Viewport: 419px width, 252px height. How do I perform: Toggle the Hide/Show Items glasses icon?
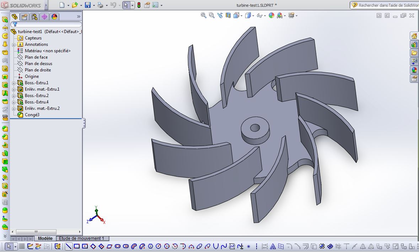[259, 15]
